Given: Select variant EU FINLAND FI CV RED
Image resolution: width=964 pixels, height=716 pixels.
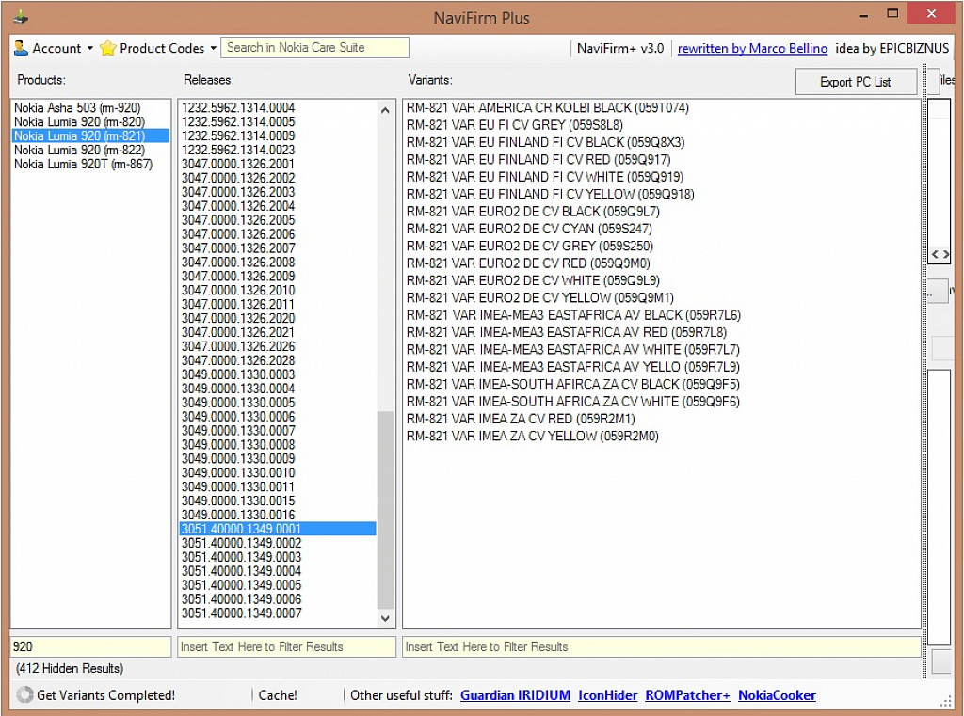Looking at the screenshot, I should (x=662, y=159).
